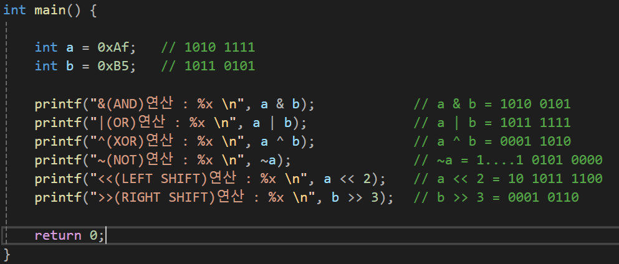
Task: Click the string "|(OR)연산 : %x \n"
Action: point(164,123)
